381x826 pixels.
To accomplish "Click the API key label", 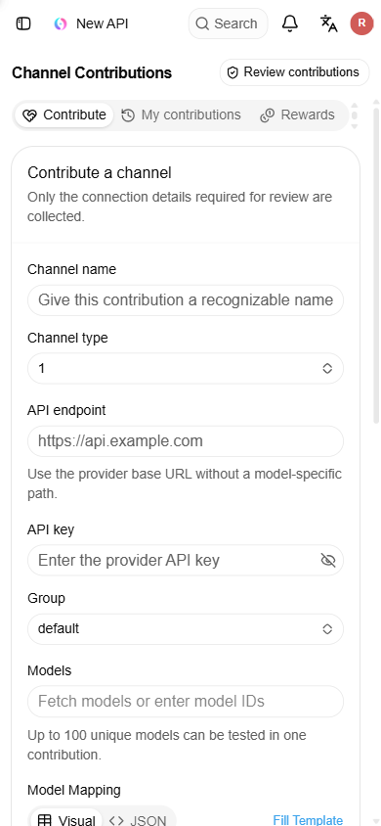I will (x=51, y=529).
